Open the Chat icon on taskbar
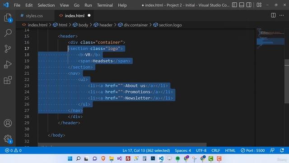This screenshot has height=163, width=289. [95, 158]
